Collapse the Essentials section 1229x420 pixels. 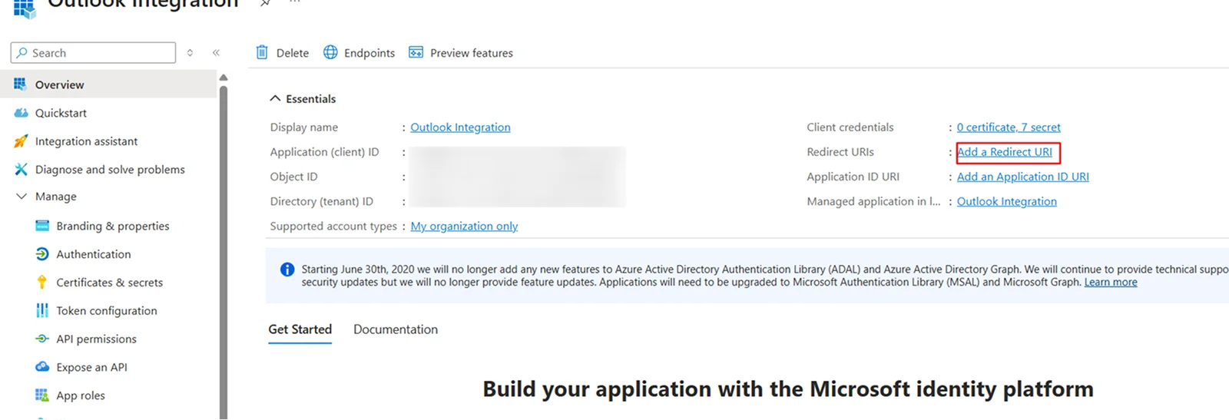pos(275,98)
